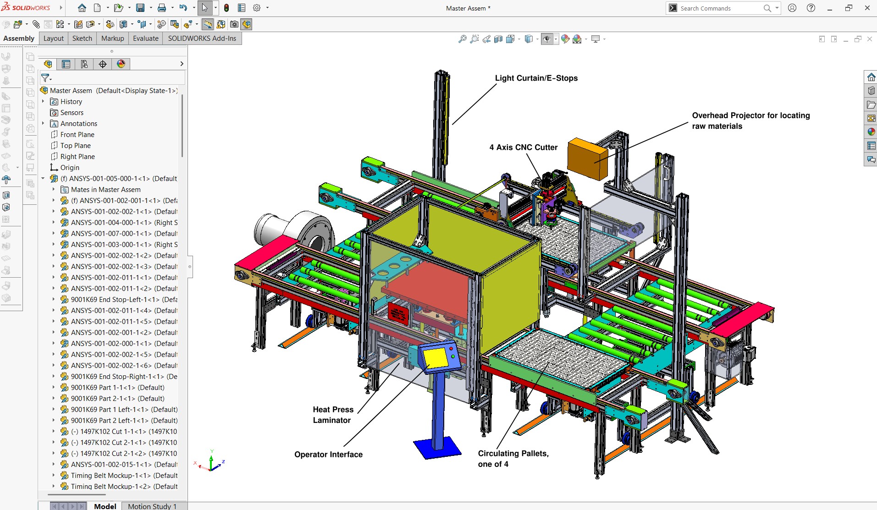Switch to the Motion Study 1 tab
This screenshot has width=877, height=510.
coord(152,506)
